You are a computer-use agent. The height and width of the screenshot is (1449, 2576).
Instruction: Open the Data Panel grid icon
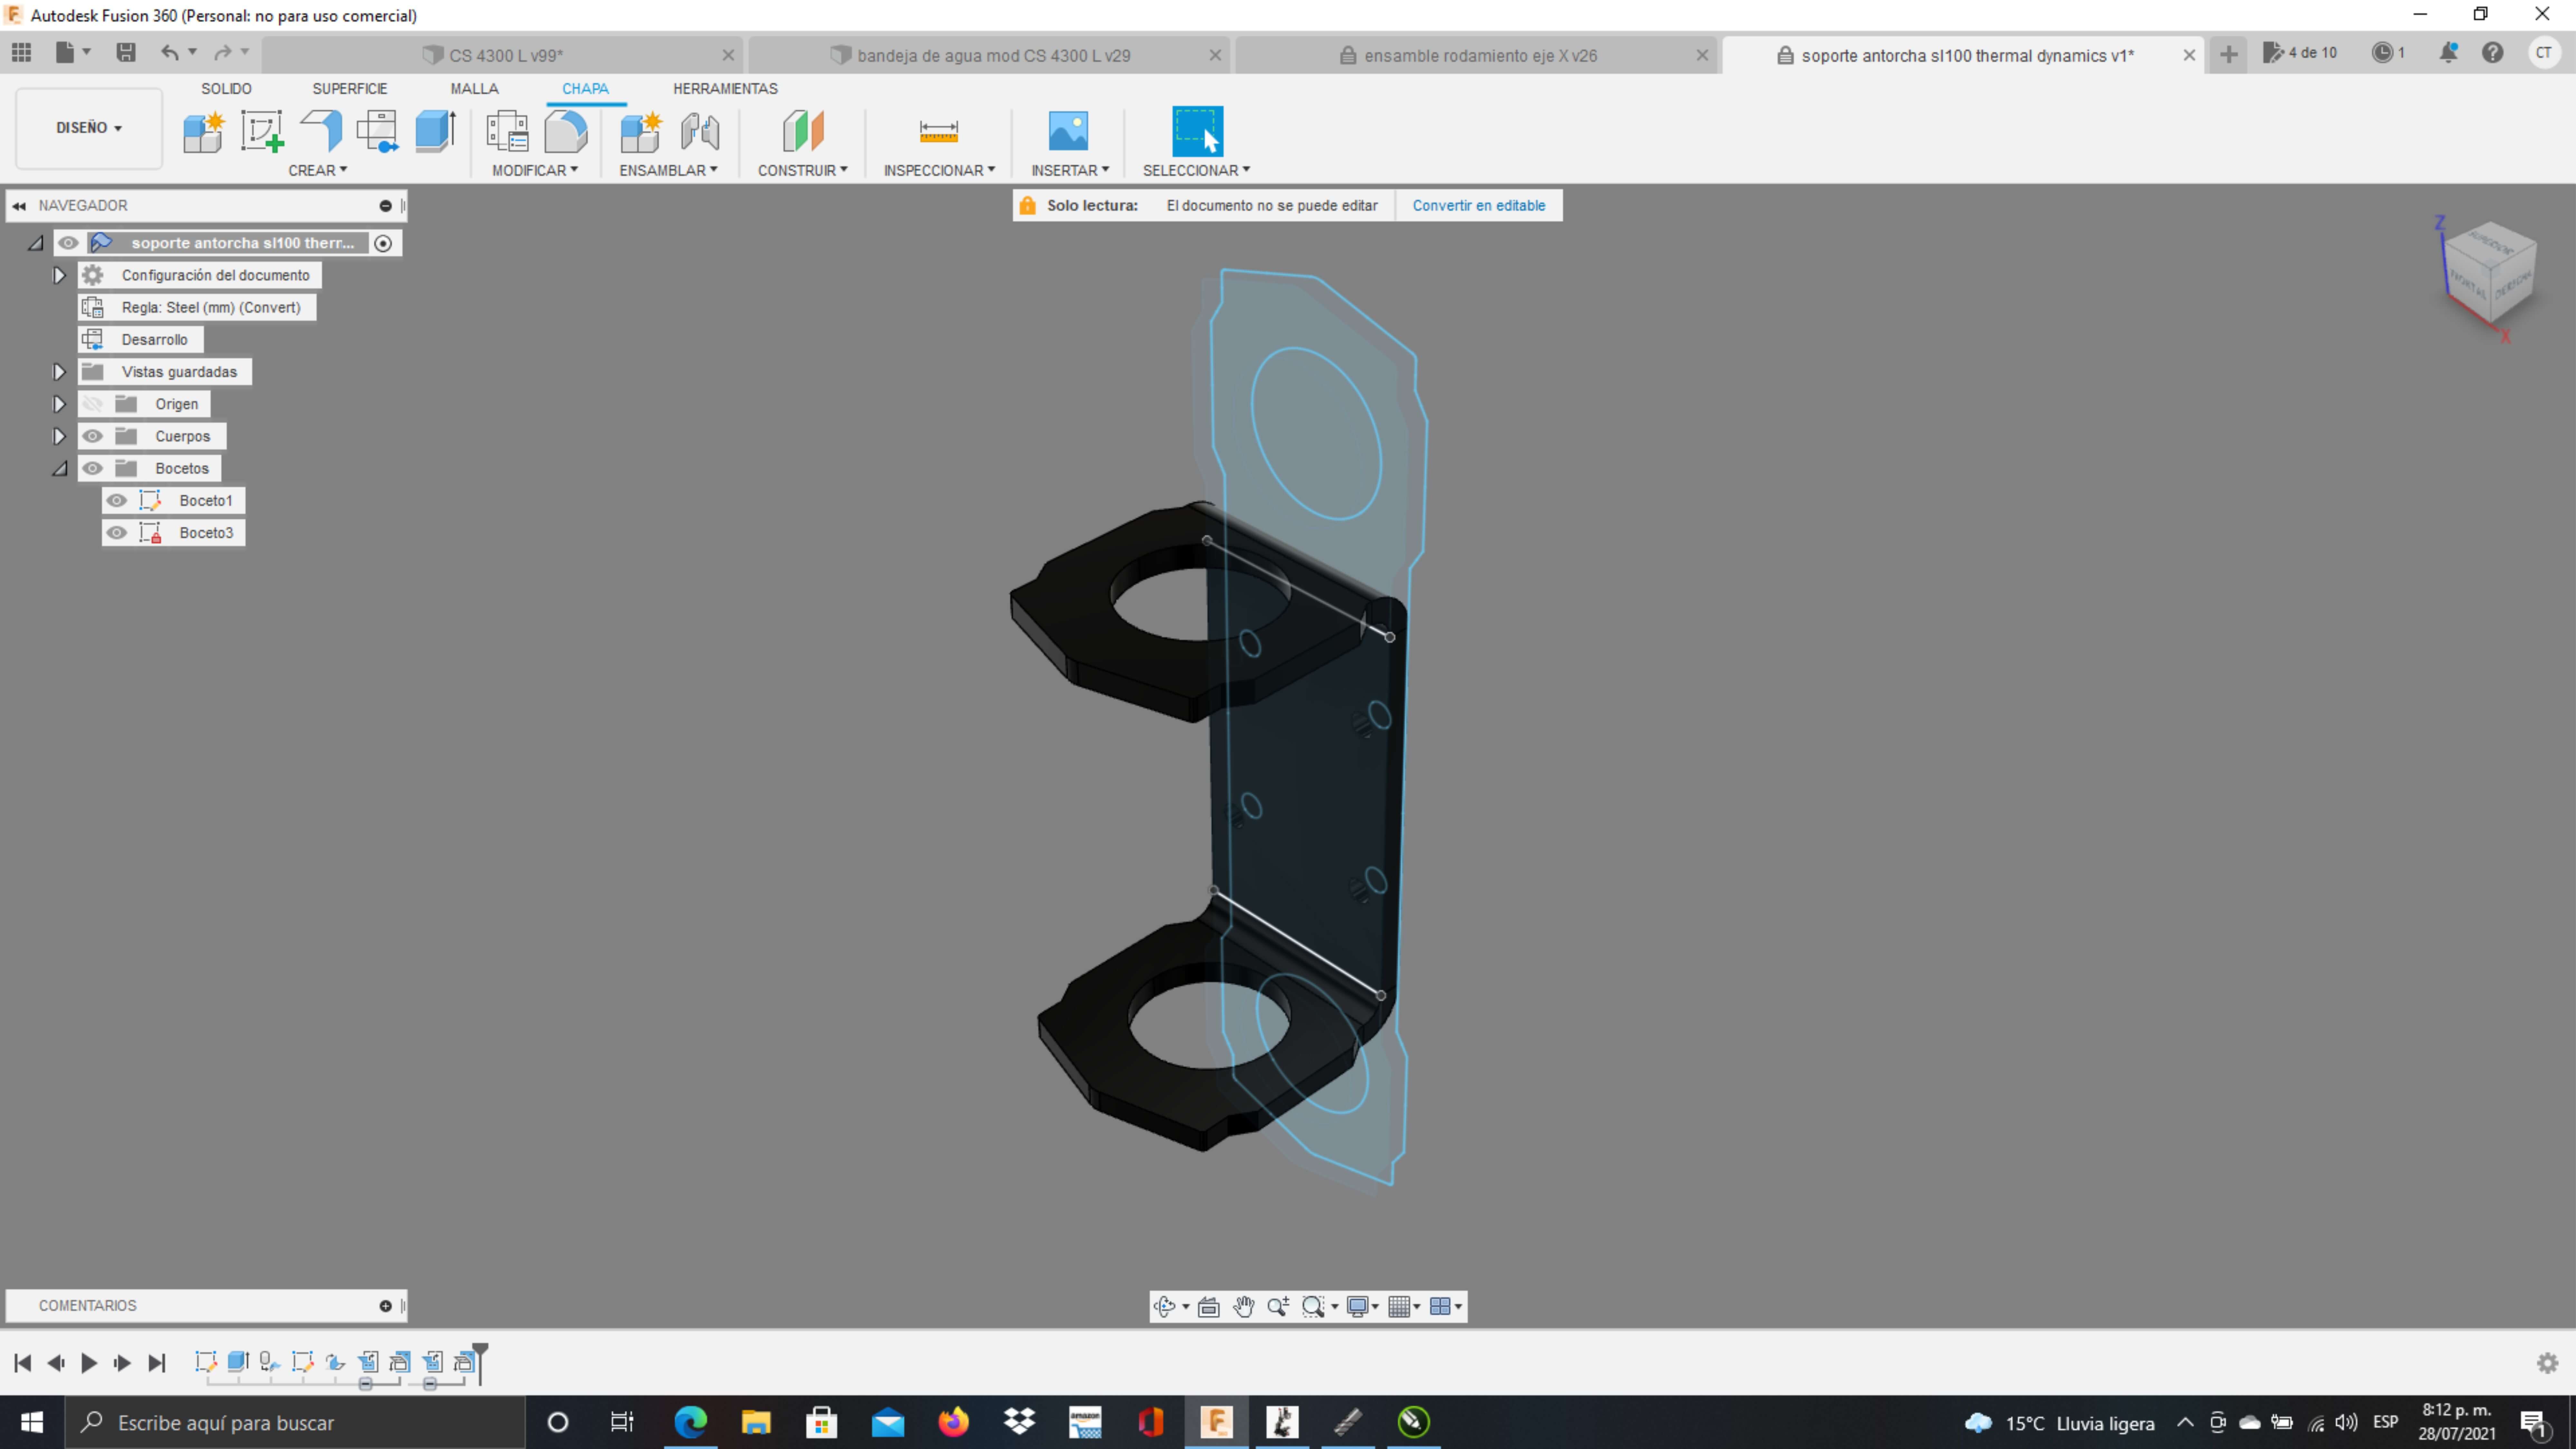point(21,53)
